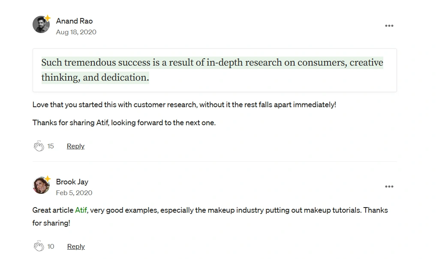Image resolution: width=439 pixels, height=259 pixels.
Task: Reply to Anand Rao's comment
Action: (x=75, y=146)
